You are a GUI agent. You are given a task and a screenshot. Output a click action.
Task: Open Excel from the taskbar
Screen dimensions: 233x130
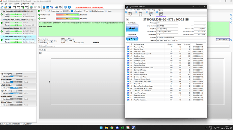[x=123, y=128]
